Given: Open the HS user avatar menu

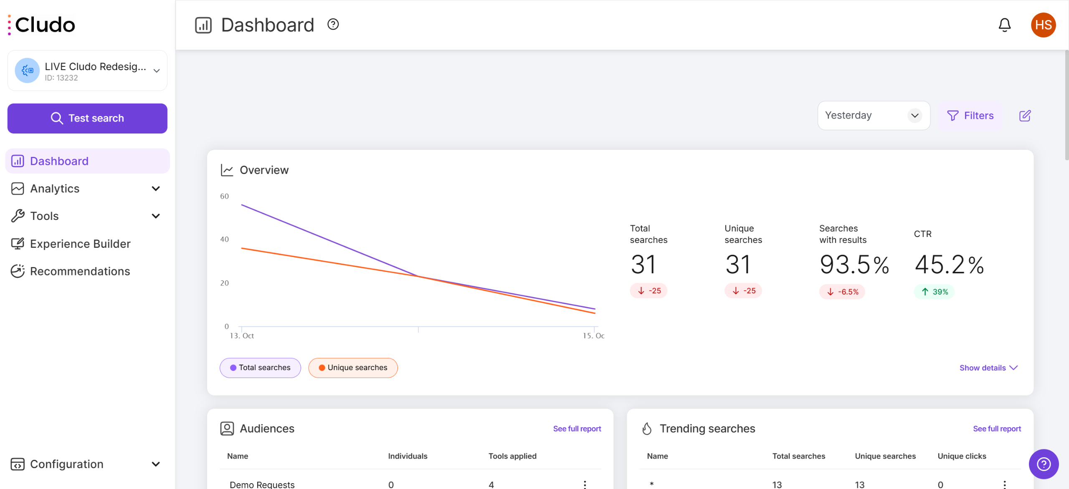Looking at the screenshot, I should 1043,25.
